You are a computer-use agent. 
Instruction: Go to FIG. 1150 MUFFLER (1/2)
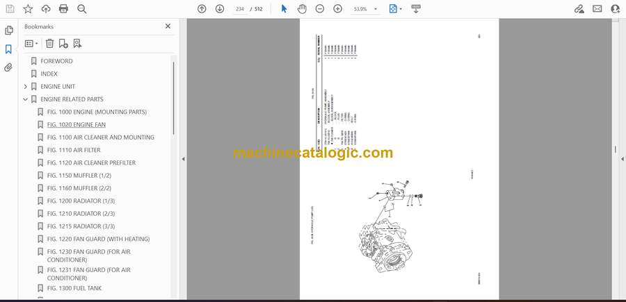[x=79, y=176]
